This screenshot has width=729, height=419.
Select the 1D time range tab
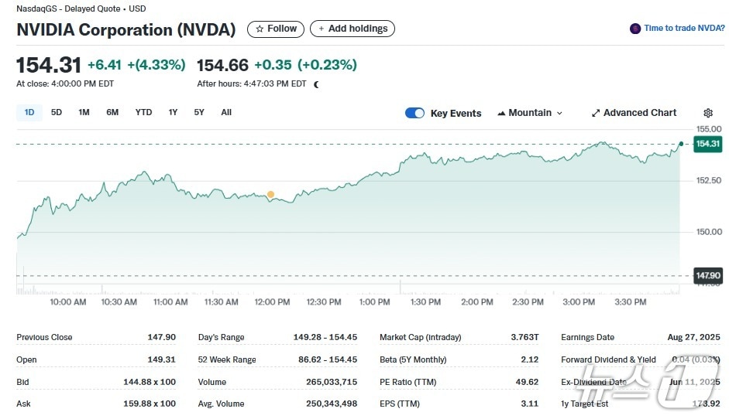29,112
